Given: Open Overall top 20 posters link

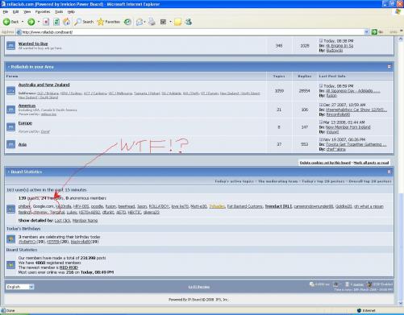Looking at the screenshot, I should tap(370, 181).
